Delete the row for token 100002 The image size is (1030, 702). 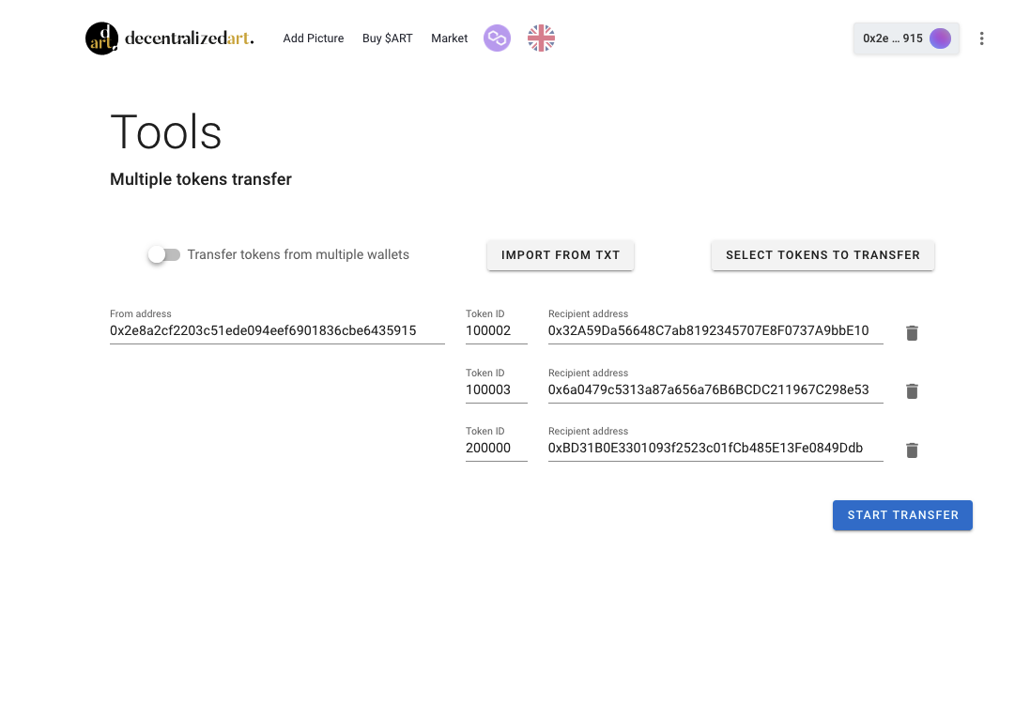[x=912, y=333]
